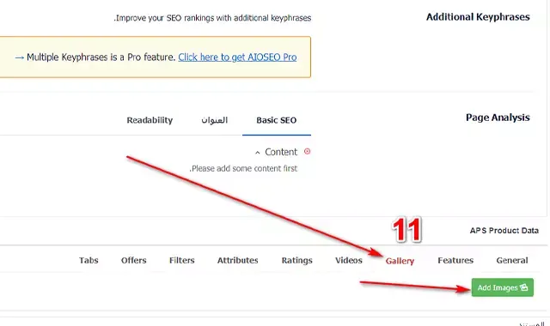Open the Tabs tab
Viewport: 550px width, 326px height.
(x=89, y=260)
